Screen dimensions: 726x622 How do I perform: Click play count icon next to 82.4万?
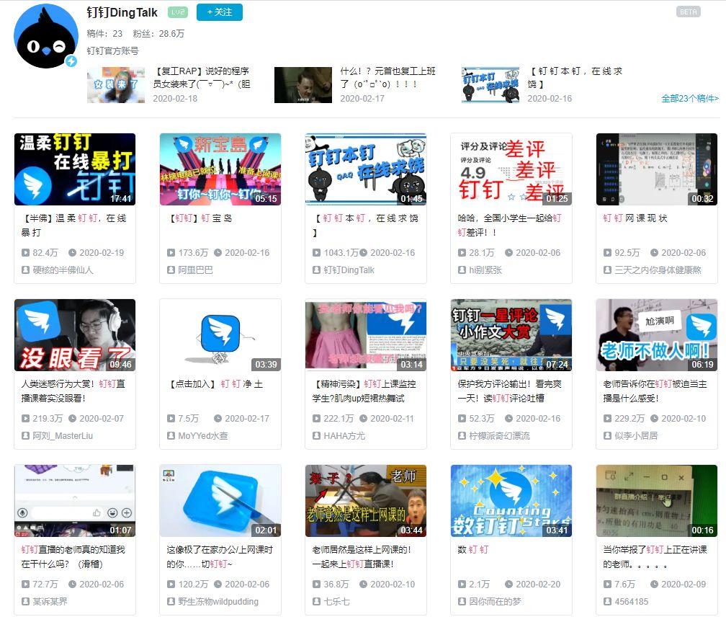click(x=25, y=253)
